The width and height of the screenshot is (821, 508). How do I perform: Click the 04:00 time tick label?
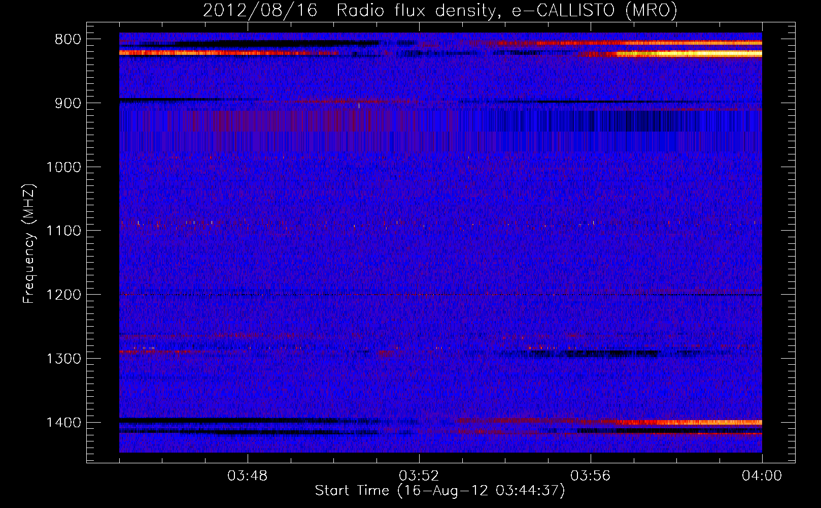tap(762, 476)
